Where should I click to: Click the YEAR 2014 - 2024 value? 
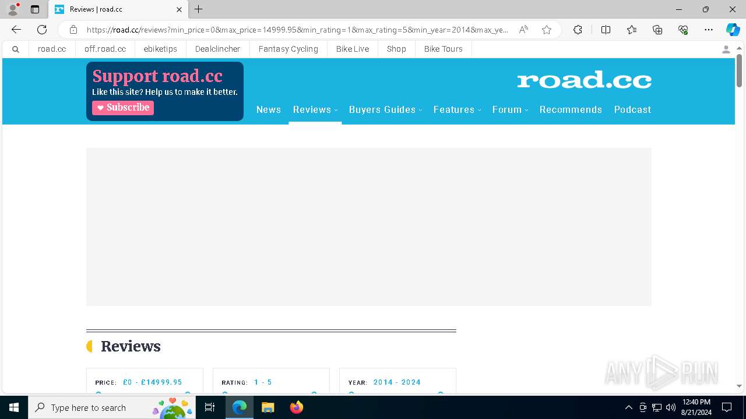pos(397,382)
